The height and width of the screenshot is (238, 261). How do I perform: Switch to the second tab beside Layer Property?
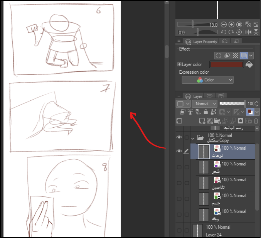coord(225,41)
